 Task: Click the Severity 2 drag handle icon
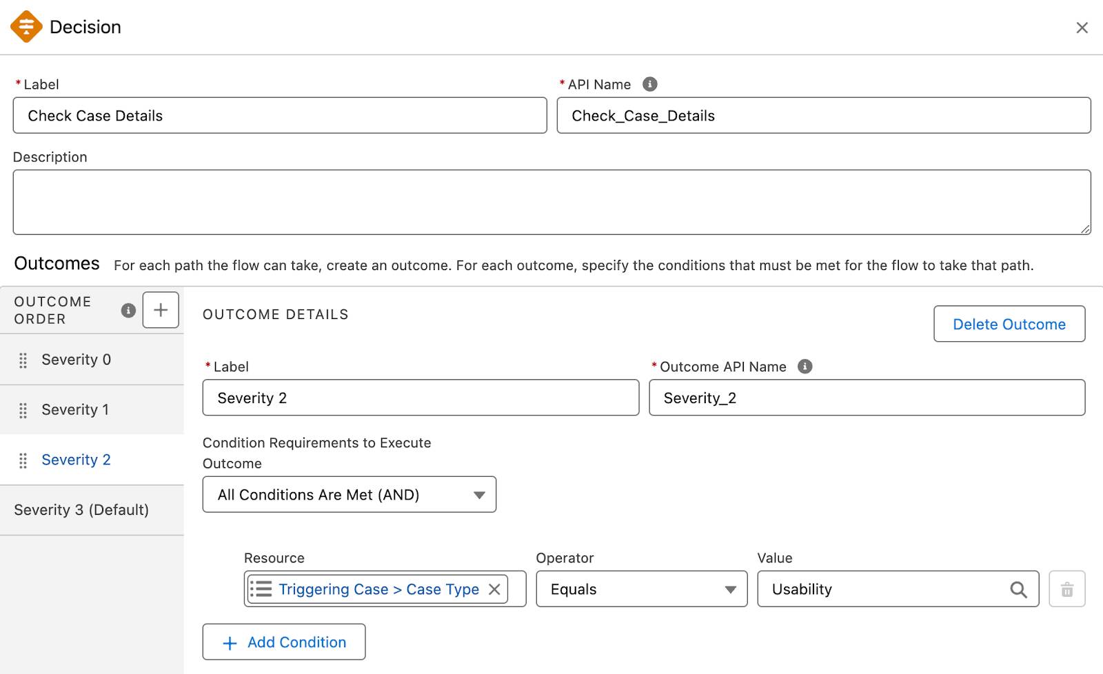(x=23, y=460)
